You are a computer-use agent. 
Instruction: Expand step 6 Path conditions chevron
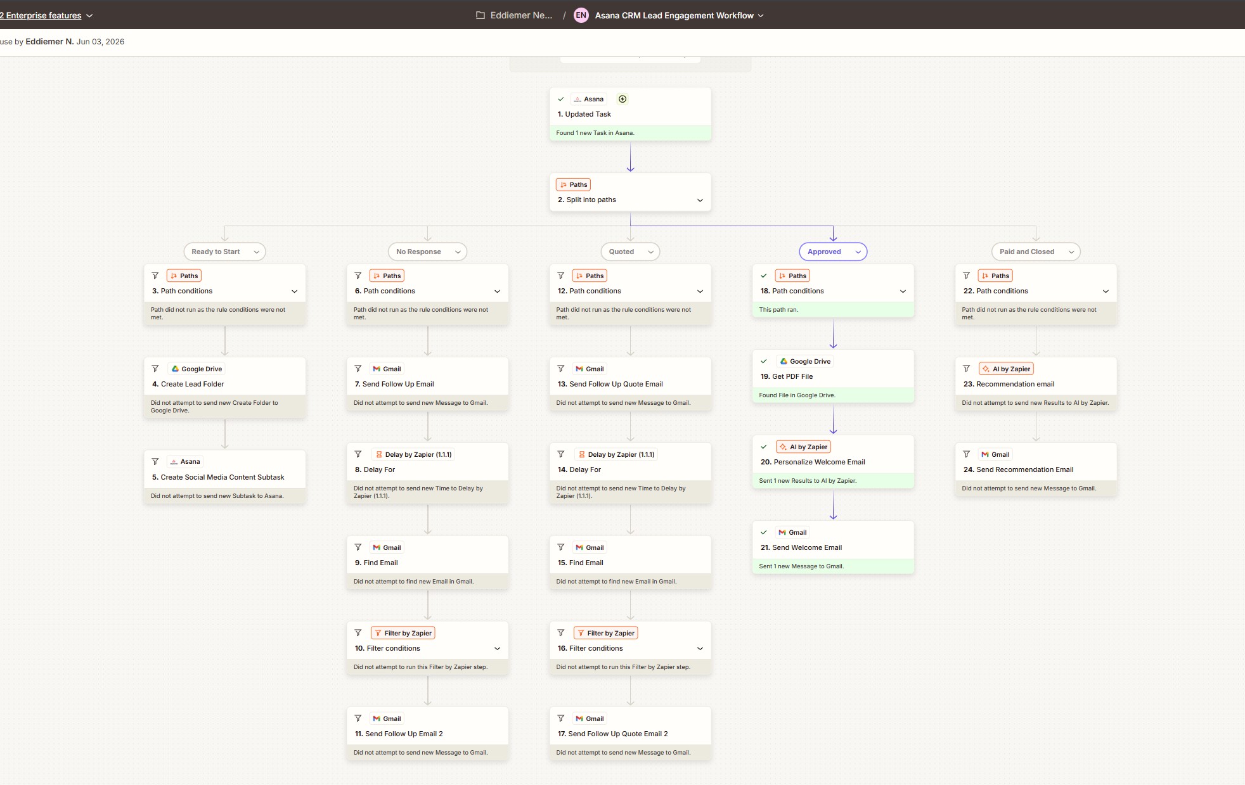[x=498, y=291]
